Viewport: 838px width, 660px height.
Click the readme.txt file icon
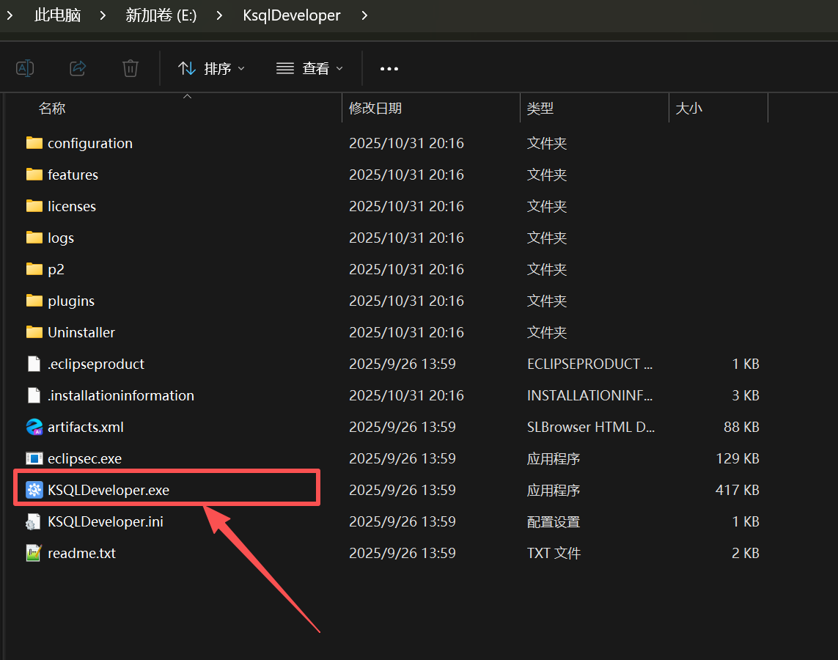tap(34, 553)
